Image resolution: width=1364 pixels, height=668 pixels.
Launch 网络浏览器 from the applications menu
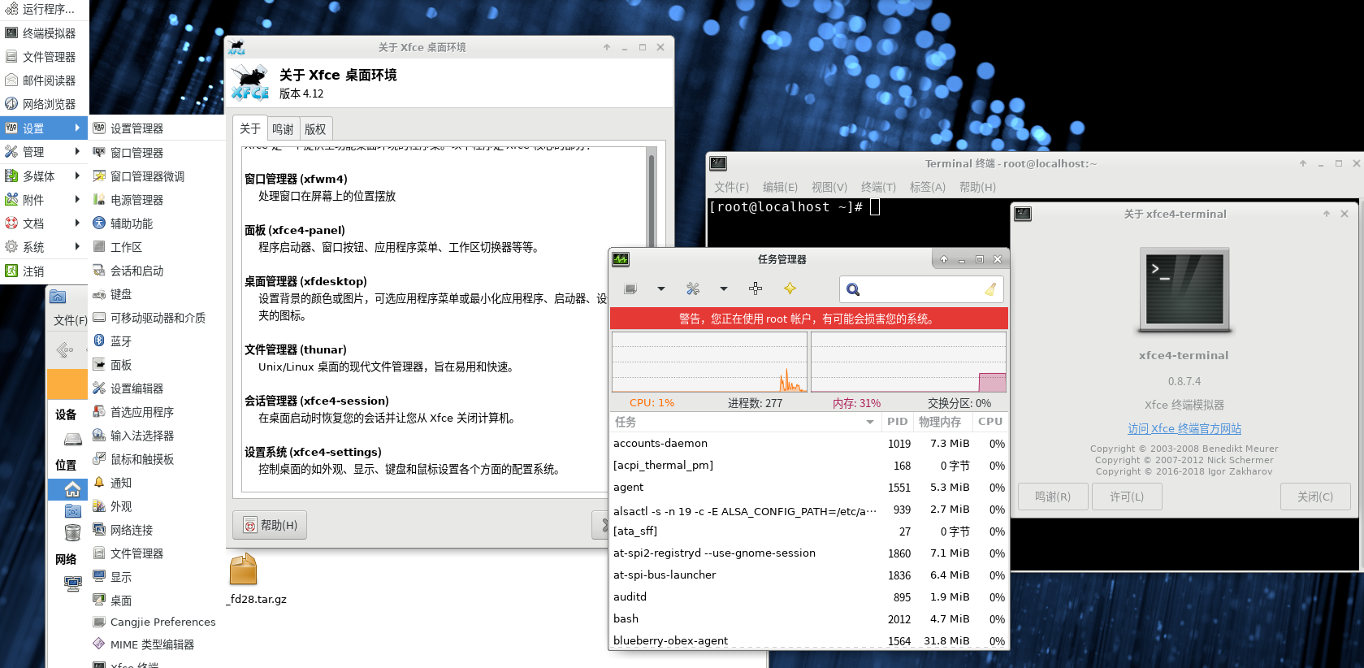[x=44, y=104]
